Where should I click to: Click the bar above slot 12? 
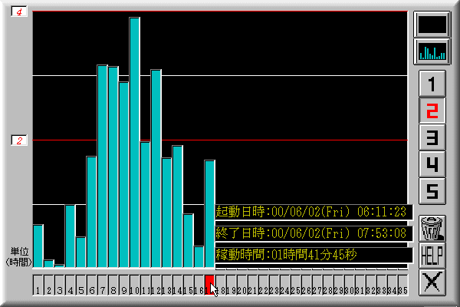point(156,169)
